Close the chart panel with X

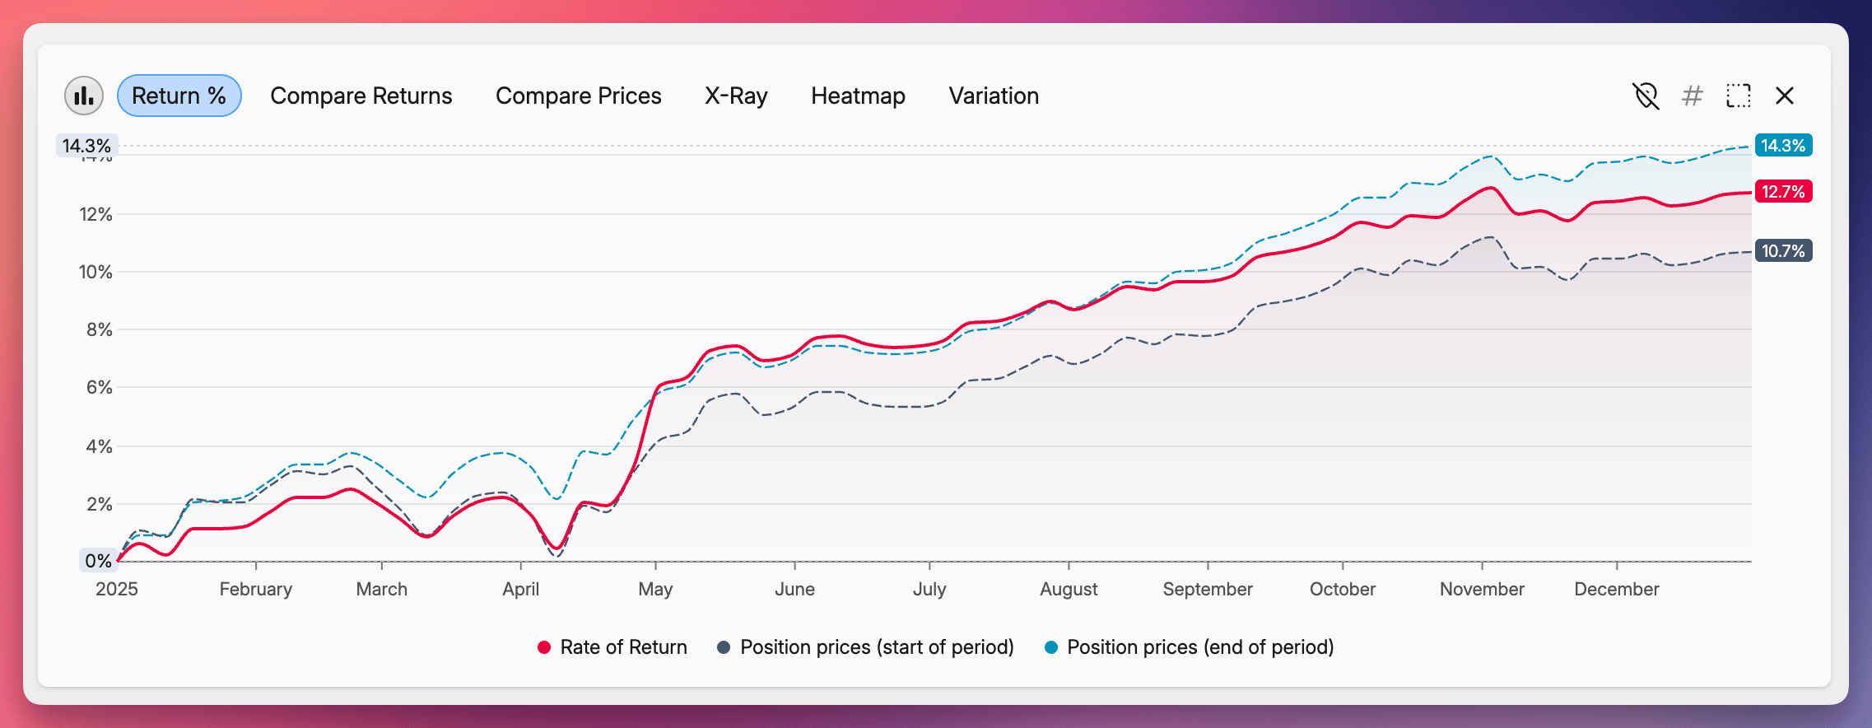click(1785, 96)
